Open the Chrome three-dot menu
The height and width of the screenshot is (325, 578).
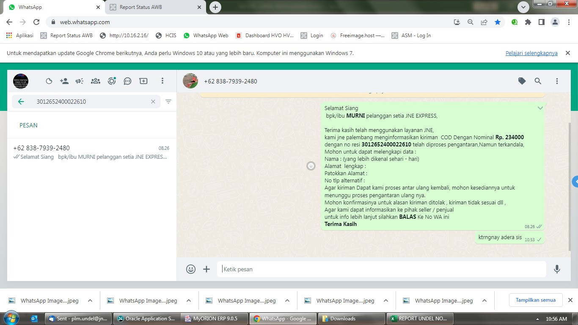(x=568, y=22)
